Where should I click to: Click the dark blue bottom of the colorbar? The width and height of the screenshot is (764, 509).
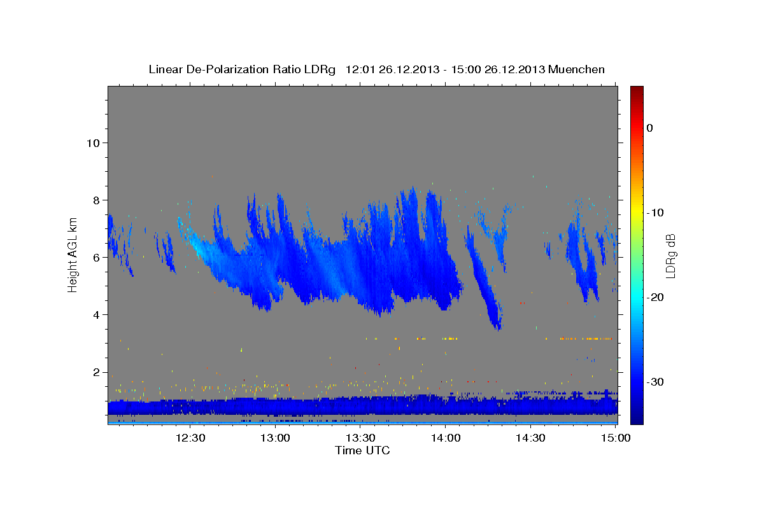pos(637,419)
